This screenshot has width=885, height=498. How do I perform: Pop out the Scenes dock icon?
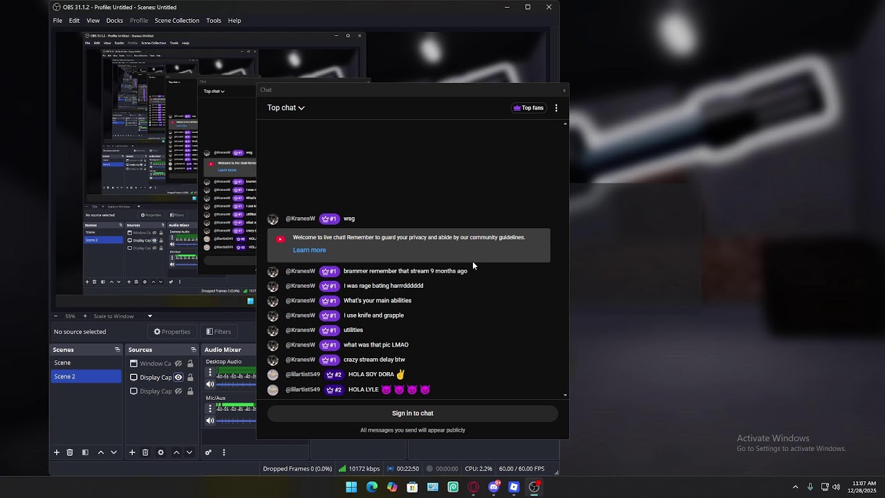tap(117, 350)
